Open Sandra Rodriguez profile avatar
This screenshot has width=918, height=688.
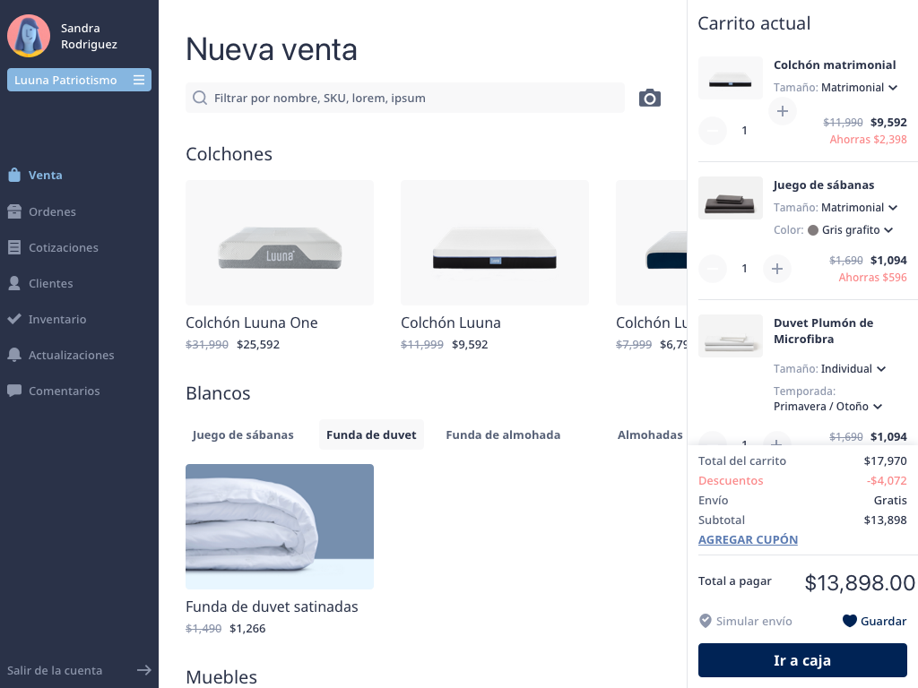click(x=29, y=36)
